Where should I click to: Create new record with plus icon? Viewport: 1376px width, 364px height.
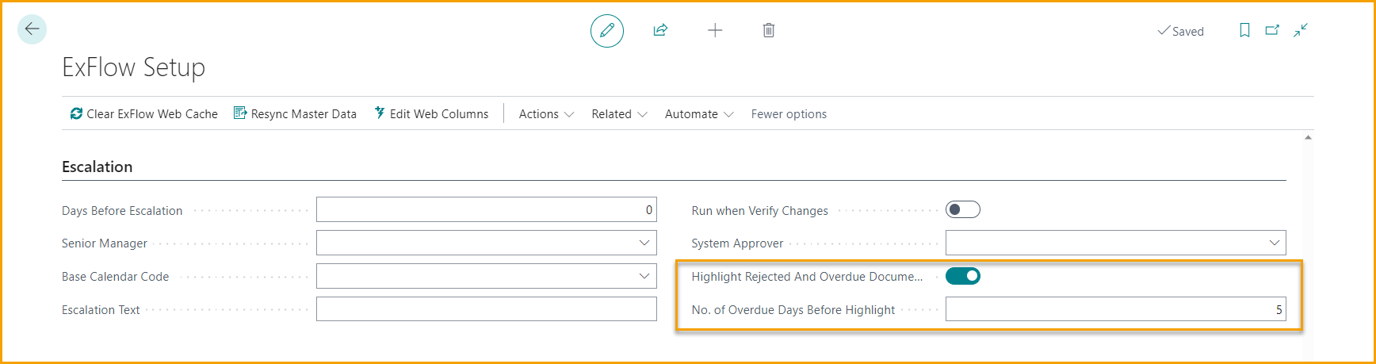pyautogui.click(x=715, y=30)
